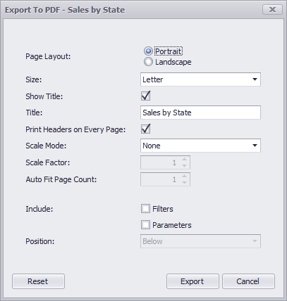Screen dimensions: 287x301
Task: Click the Scale Factor label text
Action: (x=48, y=162)
